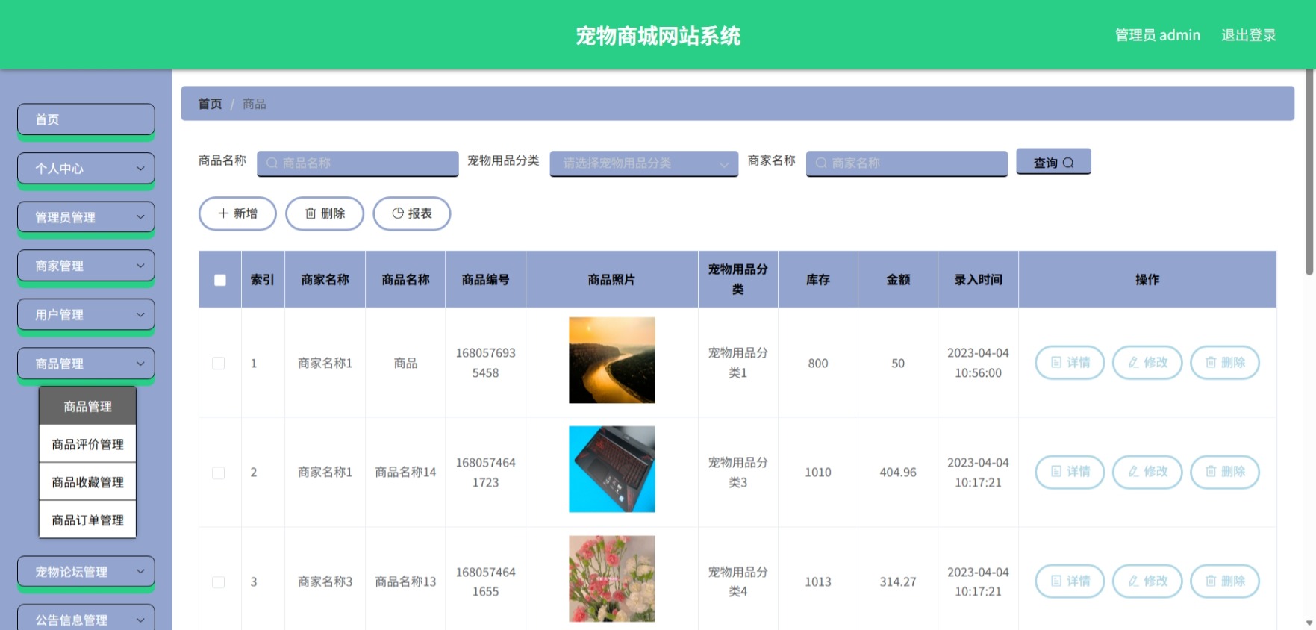
Task: Click the pink flowers product photo
Action: point(612,578)
